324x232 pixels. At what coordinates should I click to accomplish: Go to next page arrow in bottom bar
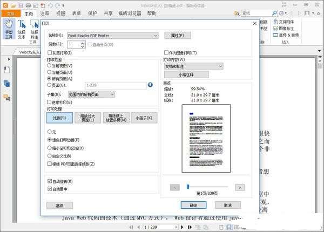pyautogui.click(x=182, y=227)
